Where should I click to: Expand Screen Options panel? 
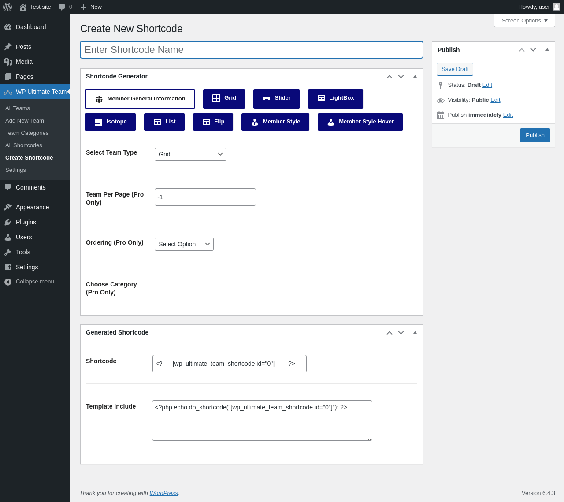pyautogui.click(x=524, y=21)
